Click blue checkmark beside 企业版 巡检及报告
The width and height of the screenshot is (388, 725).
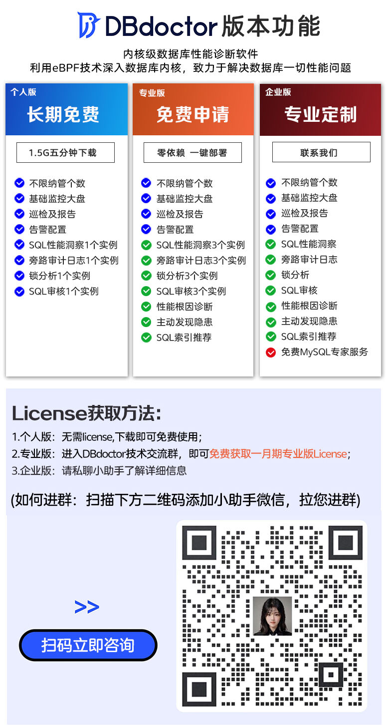click(x=271, y=214)
